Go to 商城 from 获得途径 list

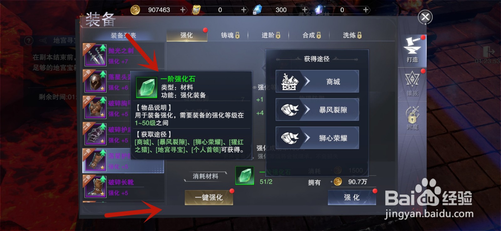317,81
